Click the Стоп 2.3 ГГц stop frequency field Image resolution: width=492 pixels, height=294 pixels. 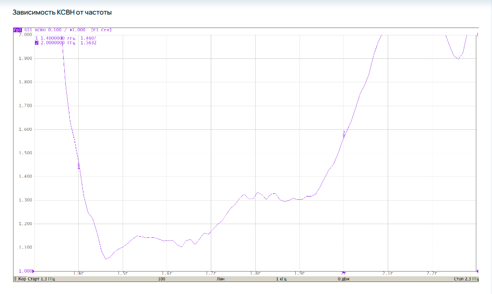[x=466, y=279]
